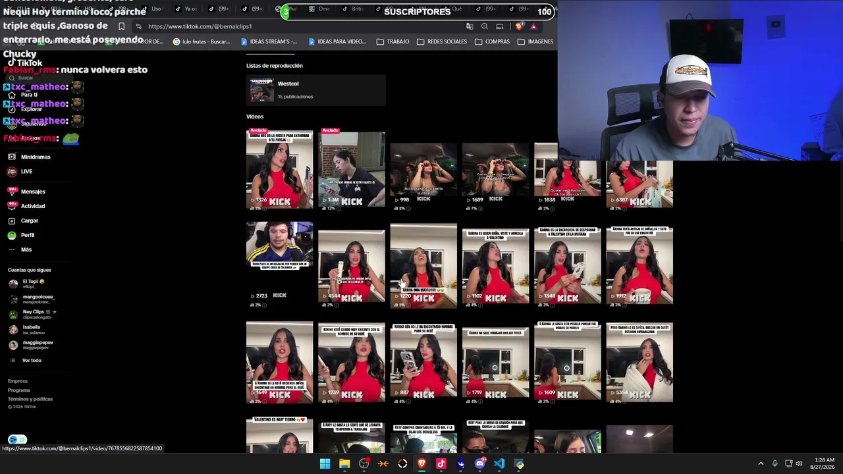
Task: Open the video thumbnail with 887 views
Action: [423, 362]
